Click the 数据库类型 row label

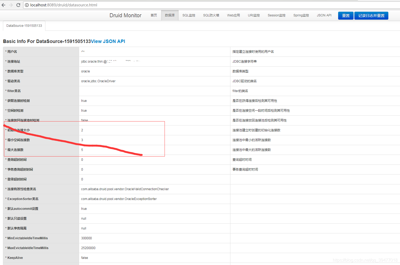pos(15,71)
